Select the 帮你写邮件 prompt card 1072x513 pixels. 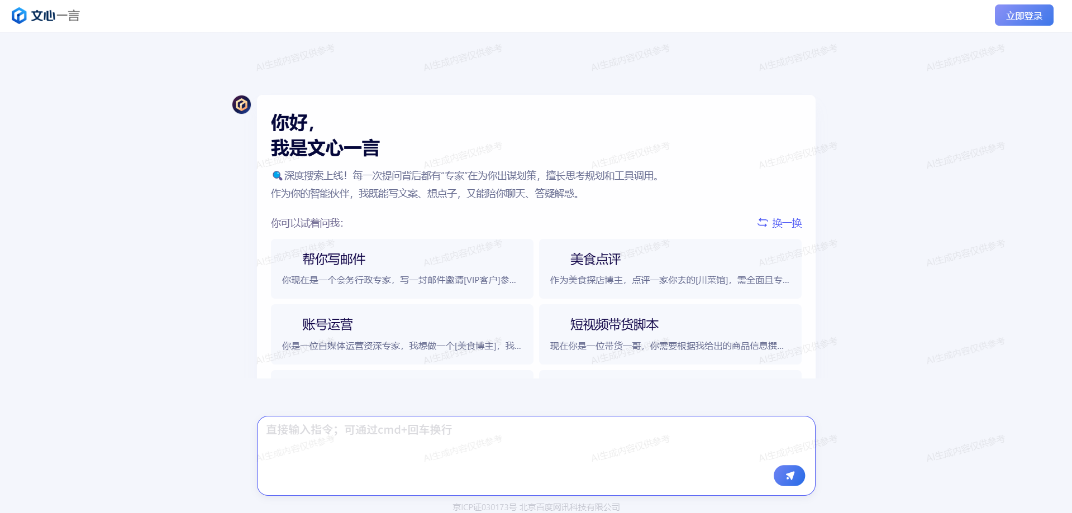click(x=402, y=269)
